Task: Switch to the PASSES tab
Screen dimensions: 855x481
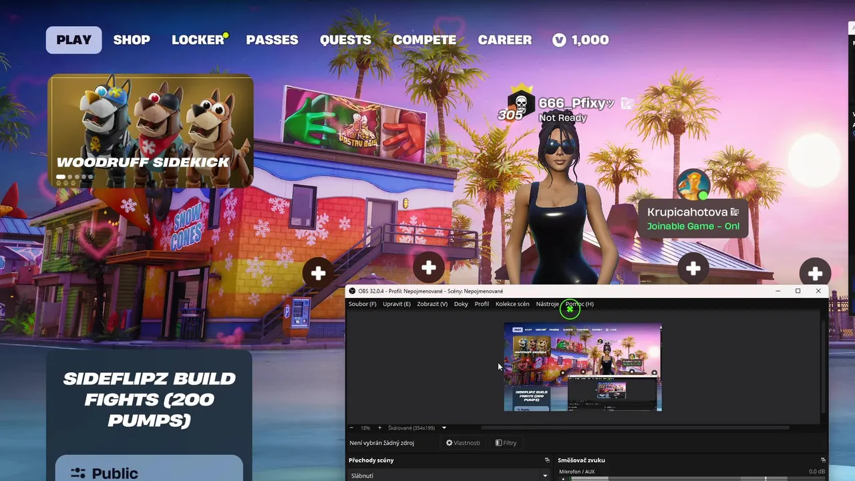Action: point(272,40)
